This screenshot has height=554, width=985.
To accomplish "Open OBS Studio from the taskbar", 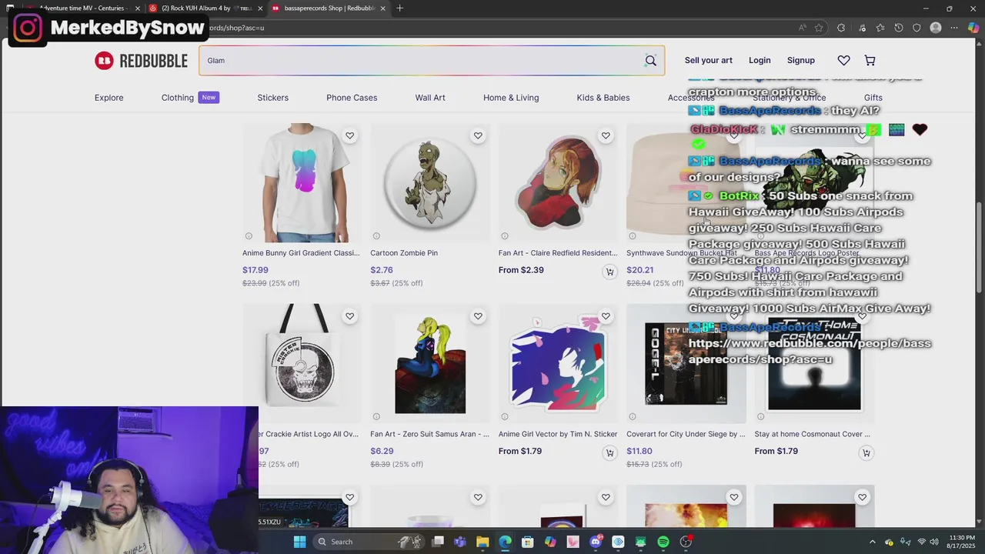I will [x=686, y=542].
